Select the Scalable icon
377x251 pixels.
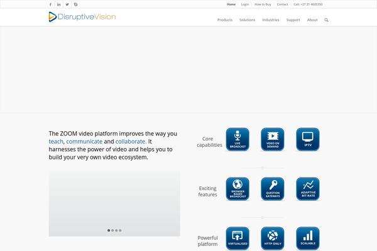click(x=308, y=238)
